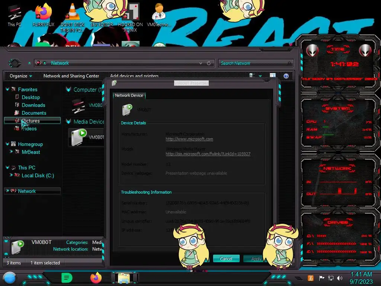Toggle the preview pane icon
Image resolution: width=381 pixels, height=286 pixels.
pos(273,76)
